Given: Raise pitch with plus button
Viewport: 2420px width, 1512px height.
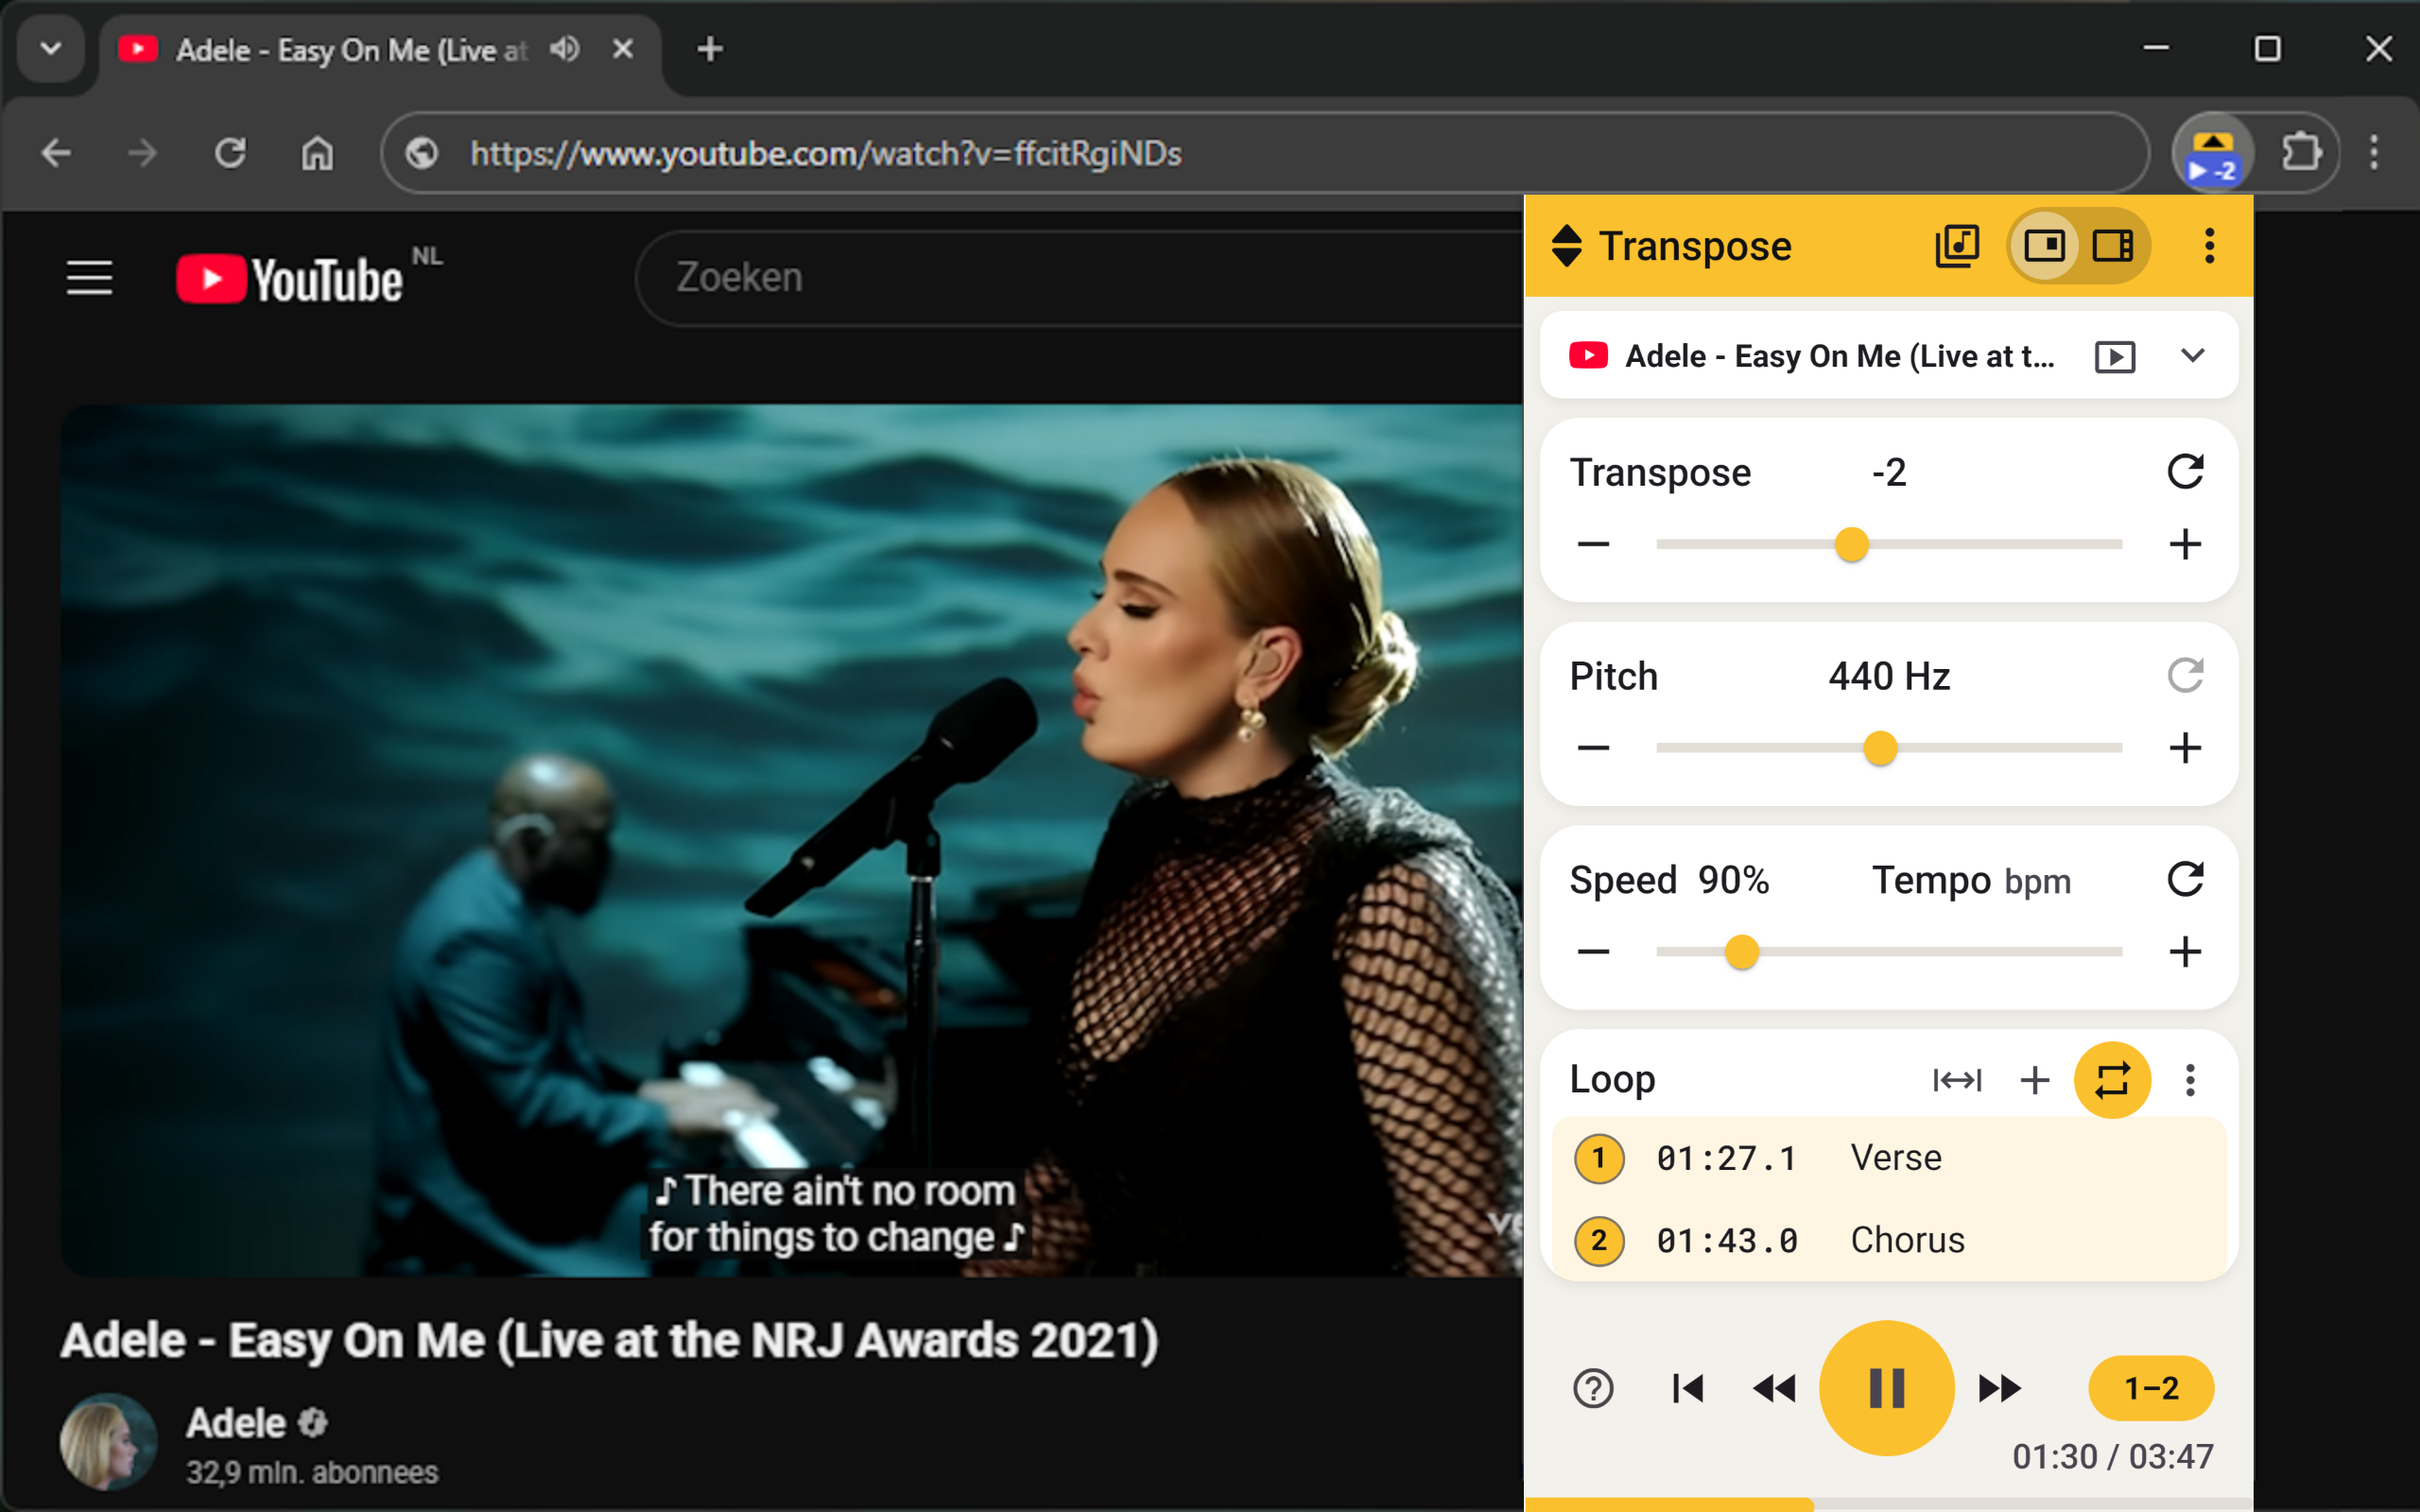Looking at the screenshot, I should tap(2185, 748).
